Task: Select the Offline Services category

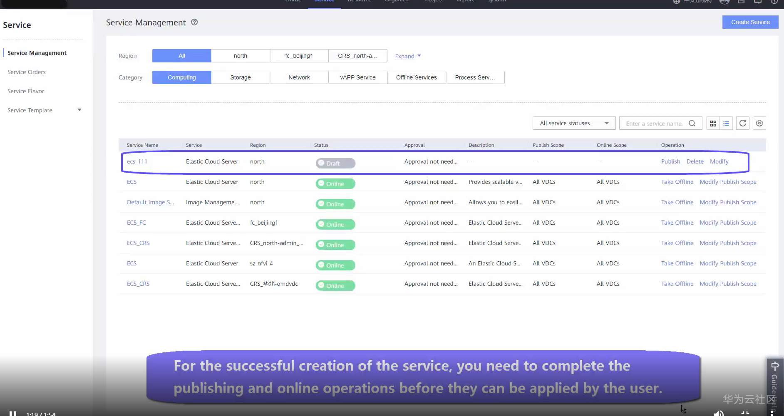Action: point(417,77)
